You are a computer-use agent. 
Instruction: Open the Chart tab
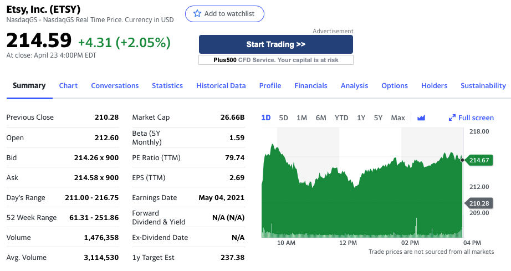coord(68,86)
